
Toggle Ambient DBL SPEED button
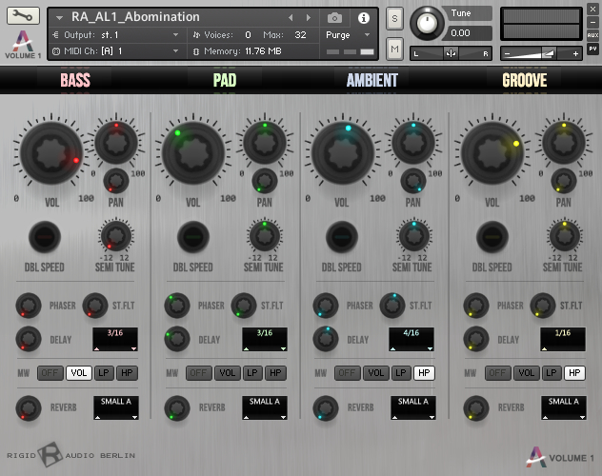[342, 237]
